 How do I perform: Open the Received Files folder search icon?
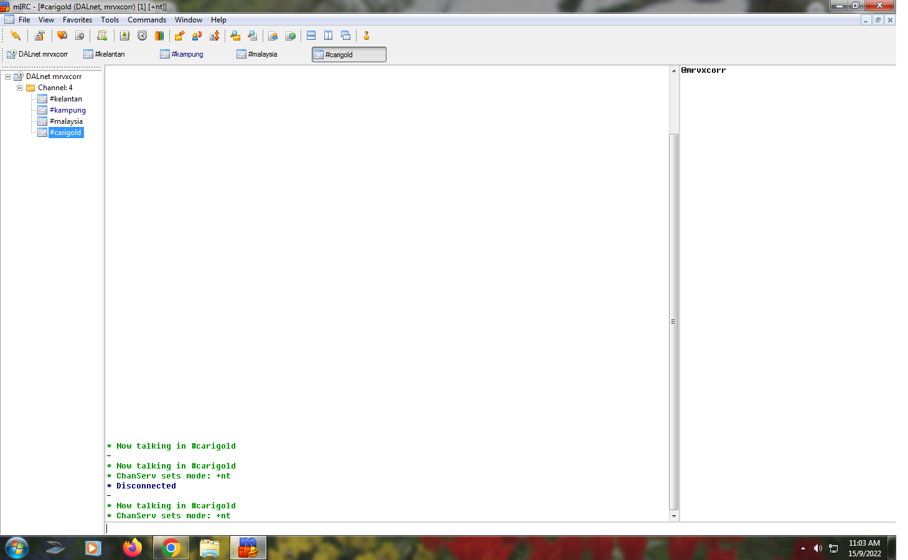click(x=235, y=35)
